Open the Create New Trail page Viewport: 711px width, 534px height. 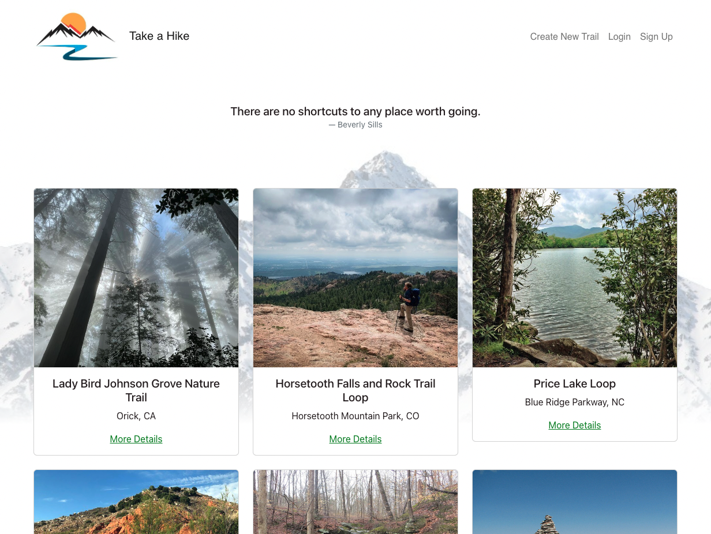564,36
